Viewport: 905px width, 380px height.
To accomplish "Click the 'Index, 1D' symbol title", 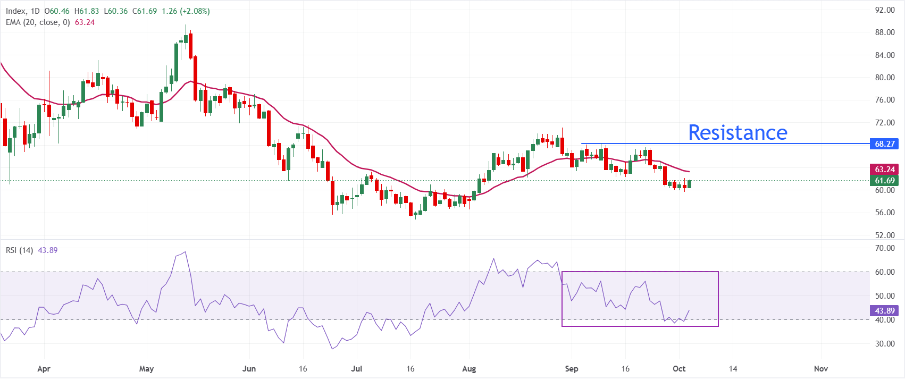I will coord(23,11).
